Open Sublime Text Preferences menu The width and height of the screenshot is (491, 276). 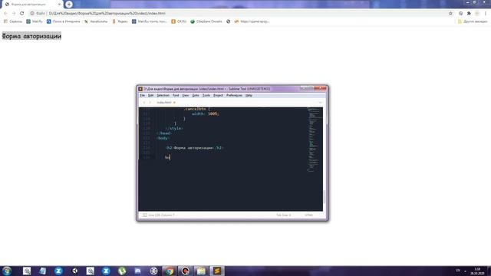[234, 95]
